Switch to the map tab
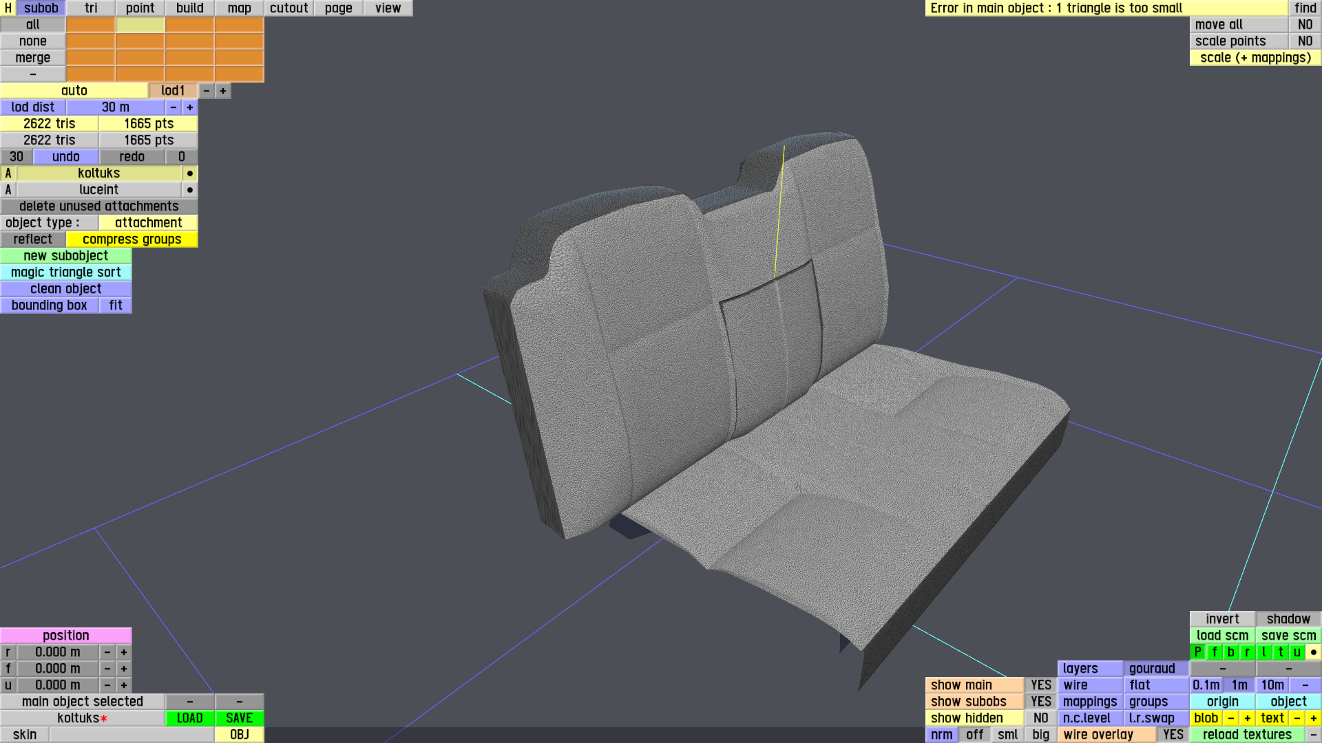This screenshot has height=743, width=1322. 239,8
